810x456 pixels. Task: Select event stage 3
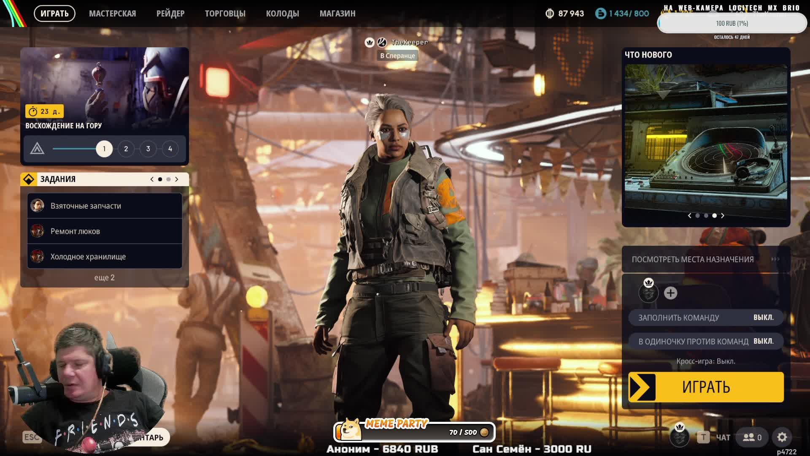tap(148, 149)
